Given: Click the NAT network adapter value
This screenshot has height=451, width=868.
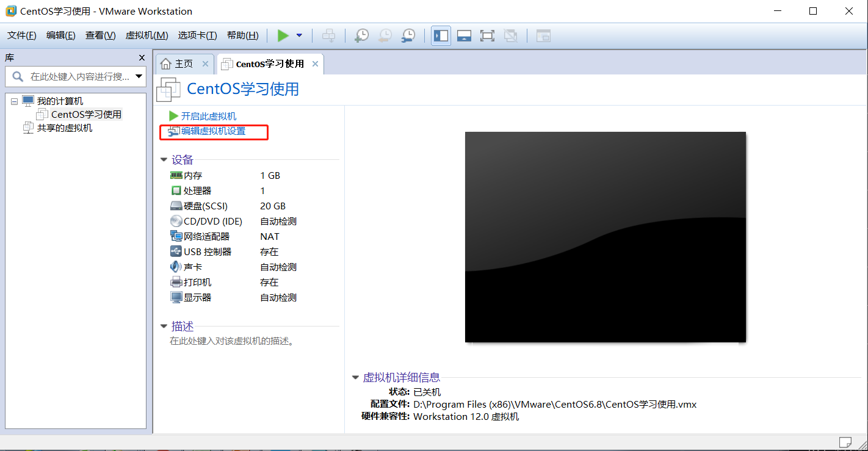Looking at the screenshot, I should coord(270,236).
